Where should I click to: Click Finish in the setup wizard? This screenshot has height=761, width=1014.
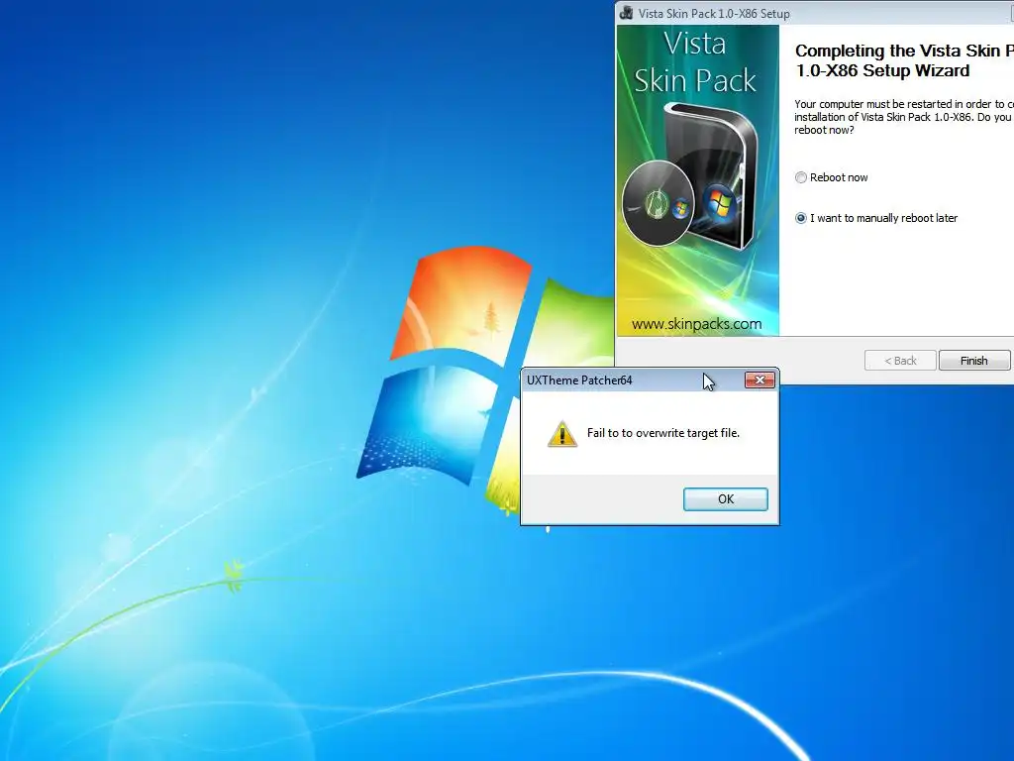tap(974, 361)
